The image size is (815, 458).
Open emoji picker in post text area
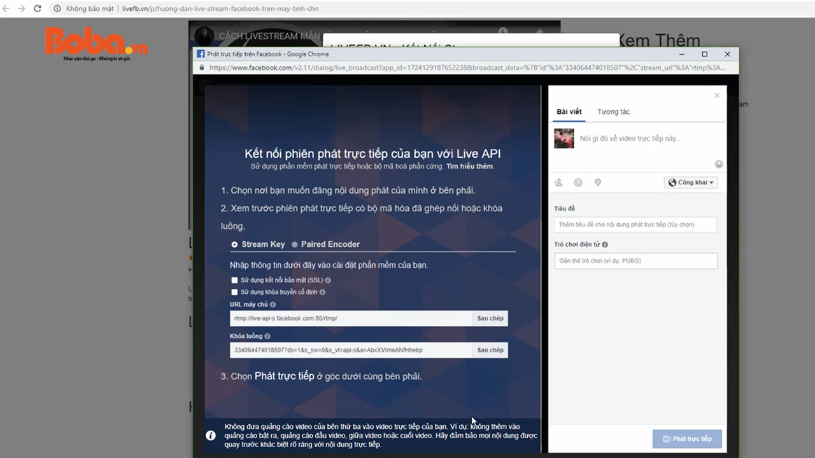pos(719,164)
